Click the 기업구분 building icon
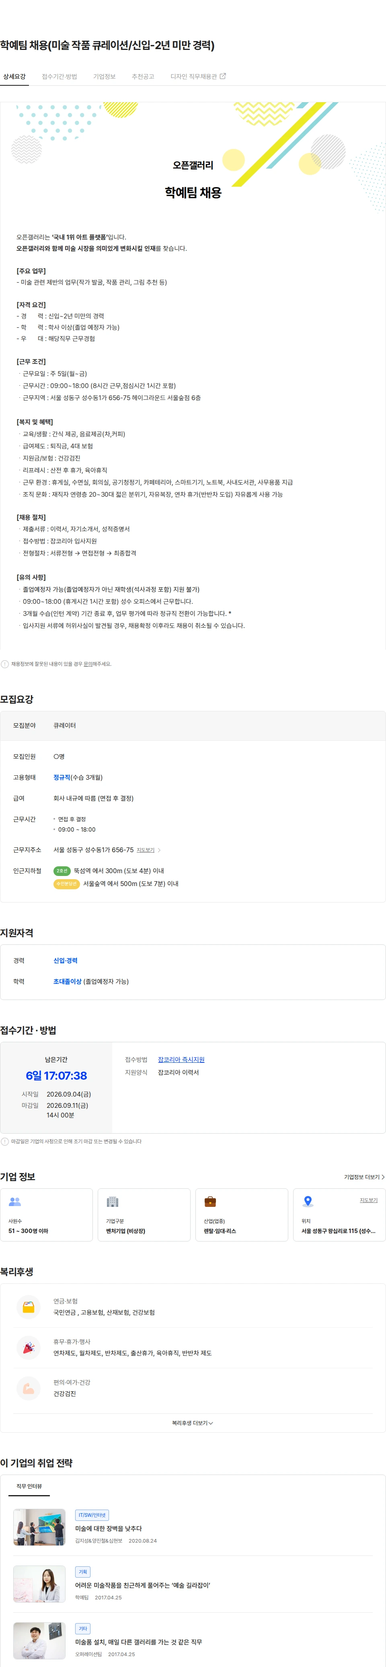This screenshot has height=1667, width=386. click(x=113, y=1202)
